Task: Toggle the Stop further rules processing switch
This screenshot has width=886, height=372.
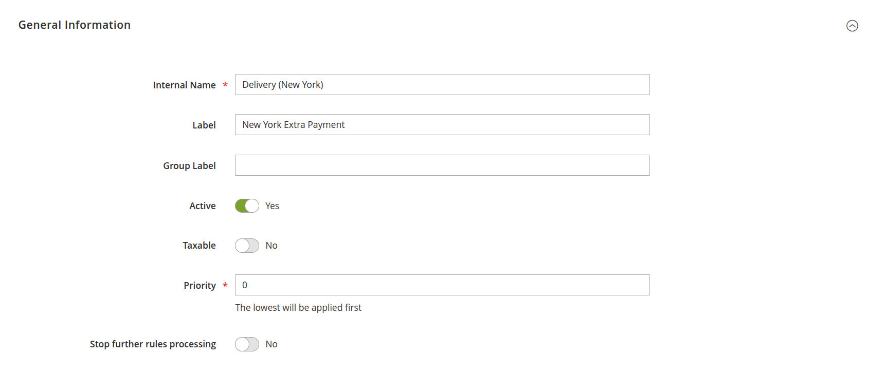Action: click(247, 344)
